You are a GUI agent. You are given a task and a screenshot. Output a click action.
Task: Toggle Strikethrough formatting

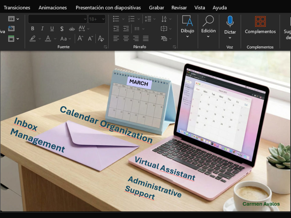72,29
